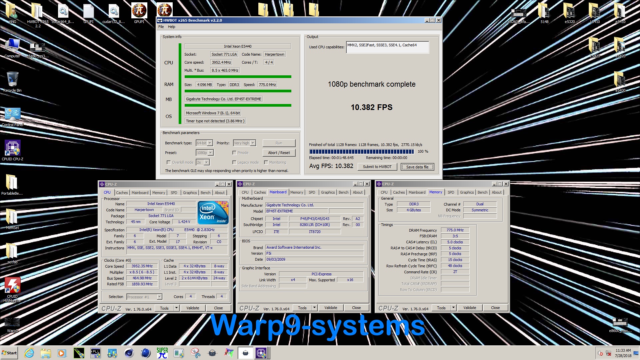Open the VING desktop icon

(12, 13)
